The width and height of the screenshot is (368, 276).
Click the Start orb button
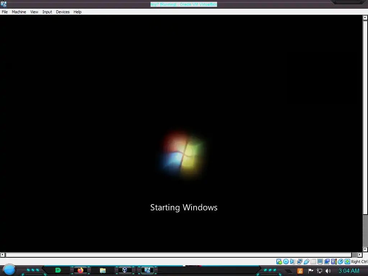[x=9, y=270]
